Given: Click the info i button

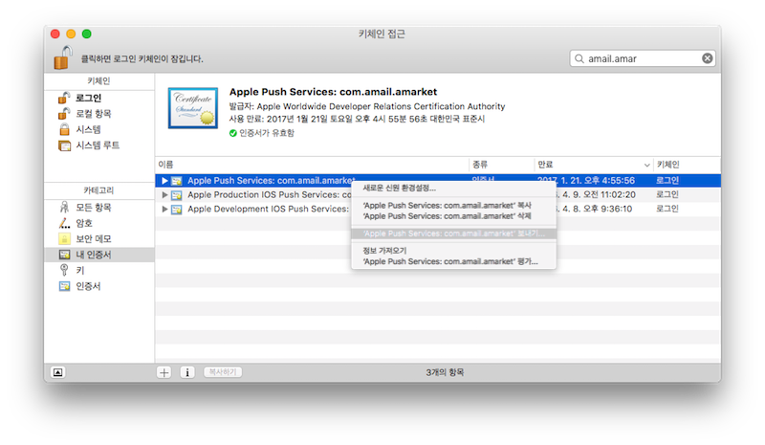Looking at the screenshot, I should click(x=187, y=372).
